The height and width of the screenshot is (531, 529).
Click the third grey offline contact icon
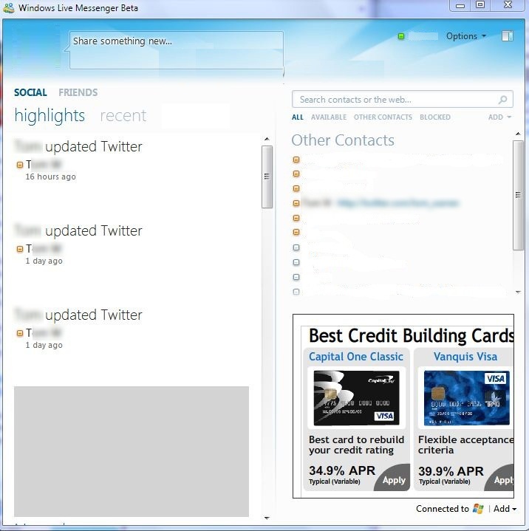click(296, 277)
